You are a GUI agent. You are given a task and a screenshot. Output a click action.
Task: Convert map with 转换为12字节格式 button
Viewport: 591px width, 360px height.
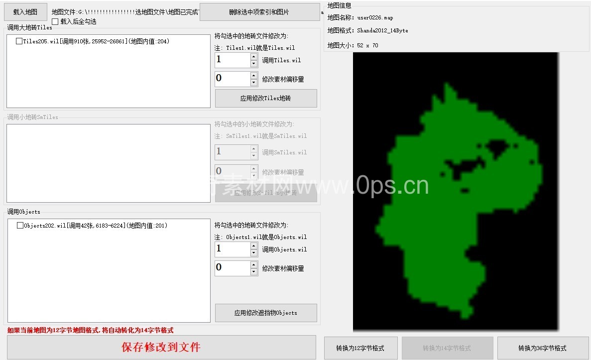click(360, 348)
